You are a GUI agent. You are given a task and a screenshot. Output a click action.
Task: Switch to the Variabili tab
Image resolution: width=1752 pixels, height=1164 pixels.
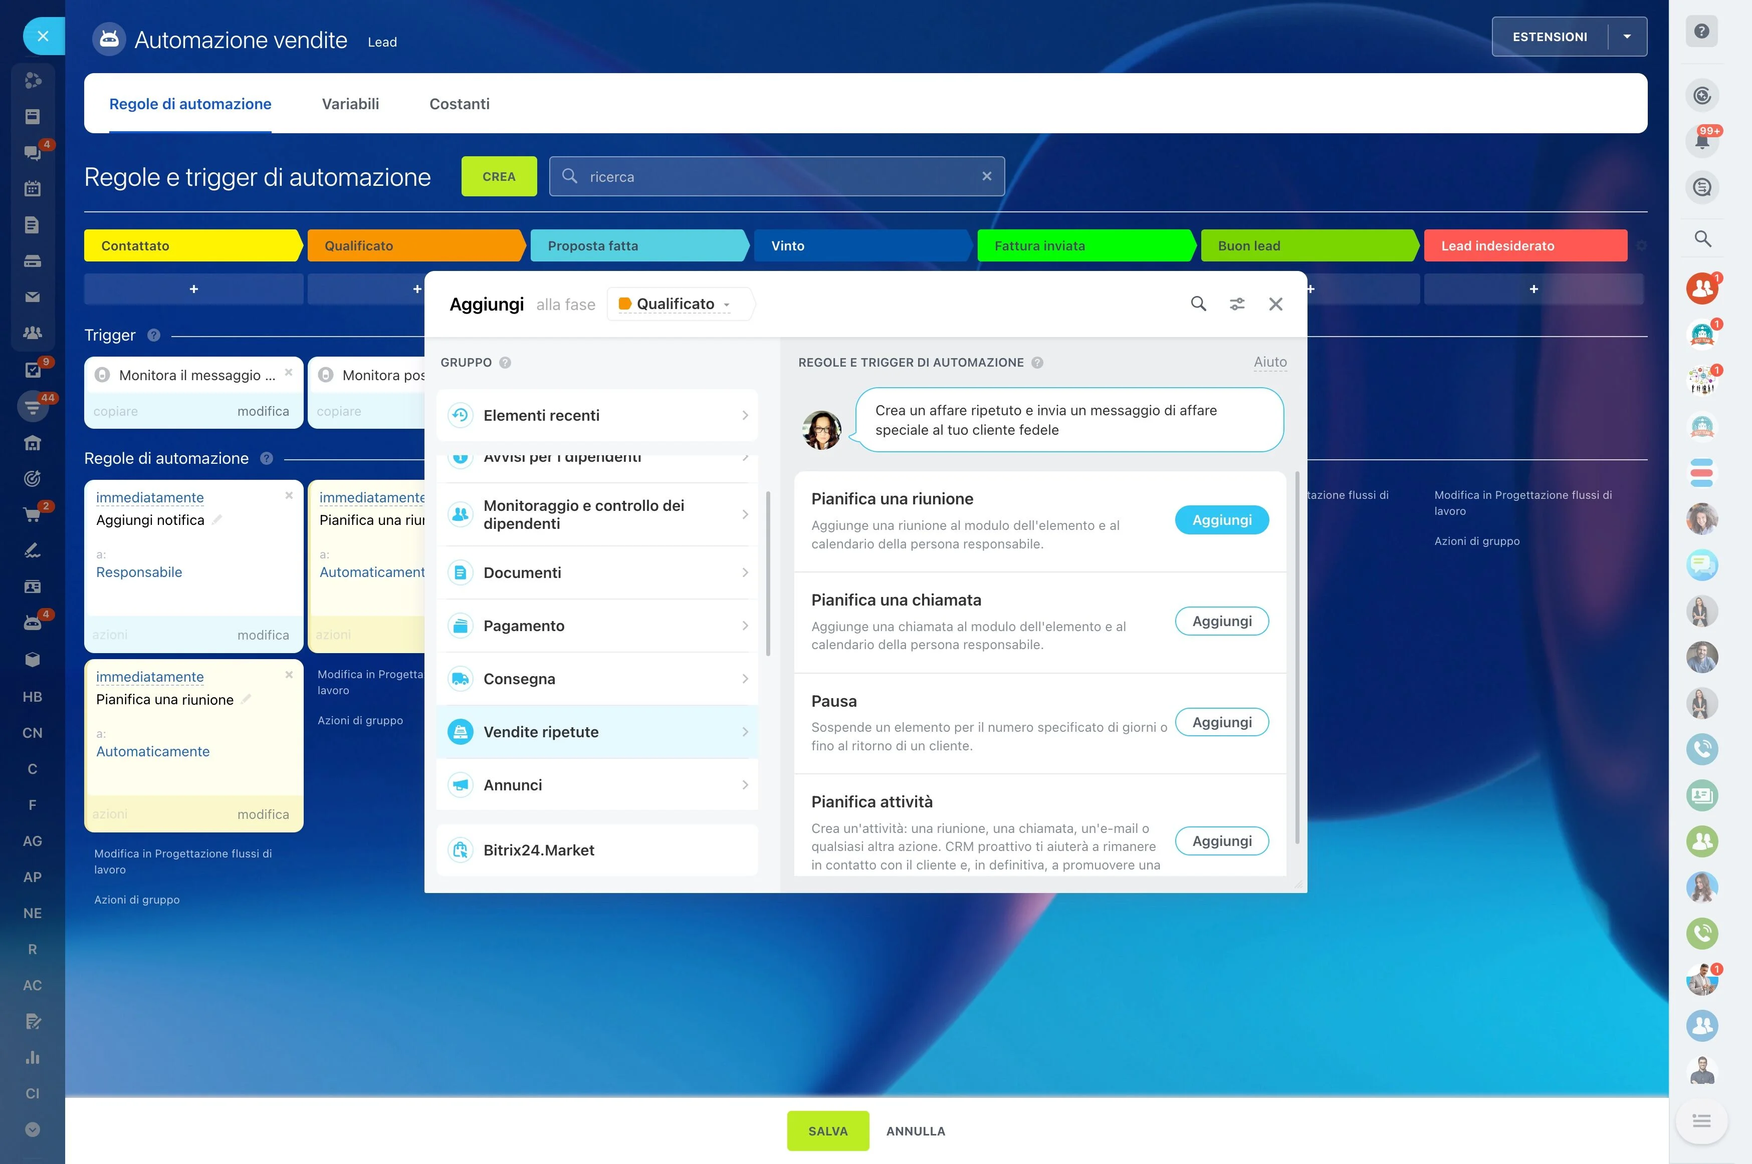point(350,104)
